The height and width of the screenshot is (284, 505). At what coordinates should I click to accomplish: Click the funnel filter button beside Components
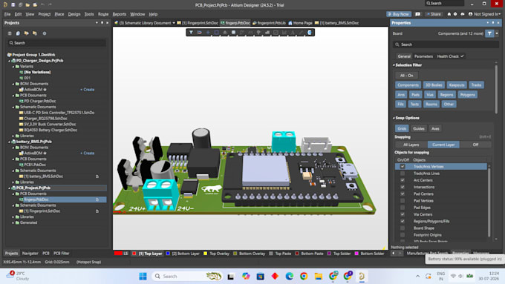click(489, 33)
